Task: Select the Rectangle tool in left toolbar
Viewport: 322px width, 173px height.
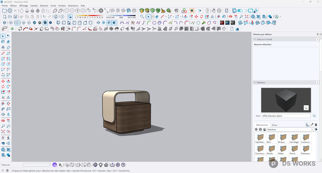Action: (3, 59)
